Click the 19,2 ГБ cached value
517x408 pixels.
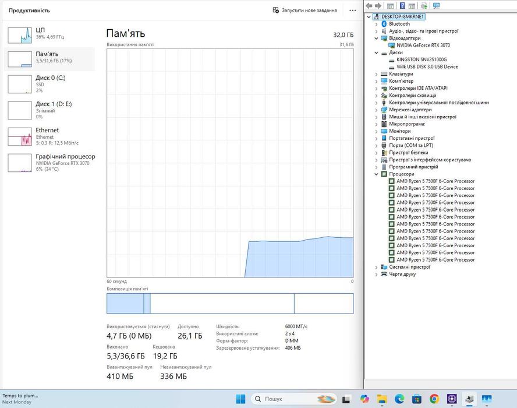pos(165,356)
